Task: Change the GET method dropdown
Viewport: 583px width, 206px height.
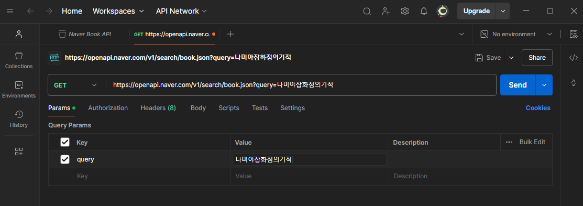Action: 76,85
